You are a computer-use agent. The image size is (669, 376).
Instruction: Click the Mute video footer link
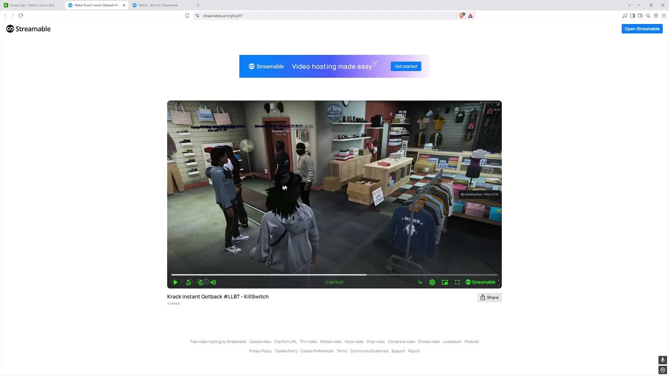click(354, 342)
